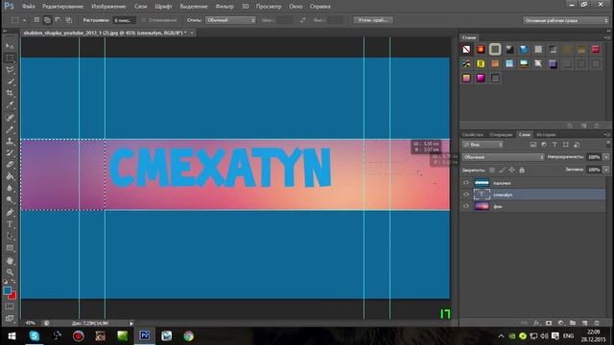The image size is (614, 345).
Task: Click the Refine Edge button
Action: click(x=373, y=20)
